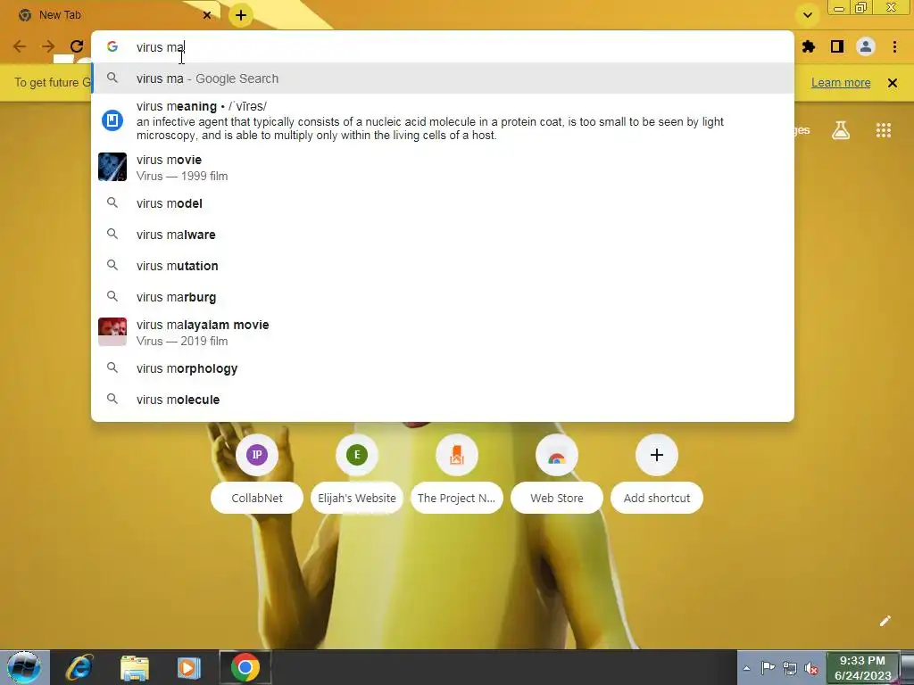Pick the 'virus movie' 1999 film suggestion
This screenshot has width=914, height=685.
pyautogui.click(x=443, y=167)
